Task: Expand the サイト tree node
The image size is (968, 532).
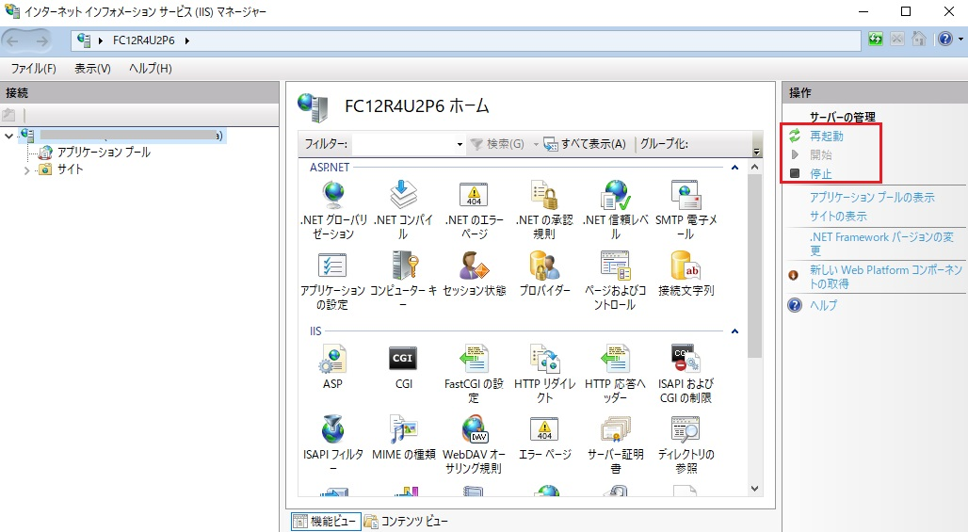Action: [x=26, y=170]
